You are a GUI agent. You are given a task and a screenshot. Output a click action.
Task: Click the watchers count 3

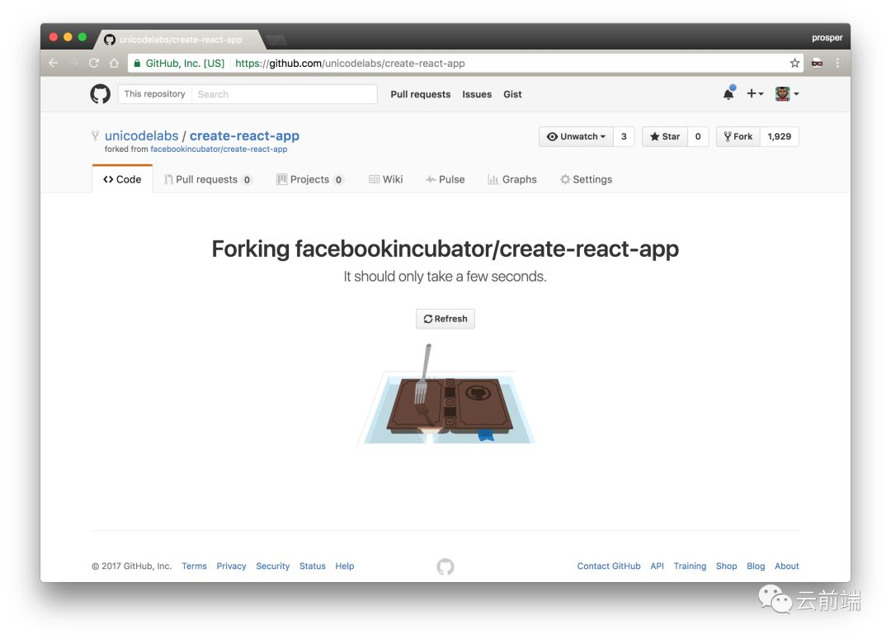[624, 136]
